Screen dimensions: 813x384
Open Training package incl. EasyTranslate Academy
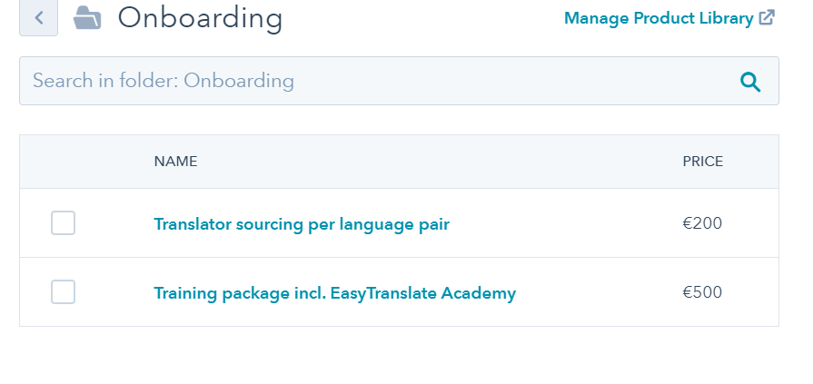(x=334, y=293)
